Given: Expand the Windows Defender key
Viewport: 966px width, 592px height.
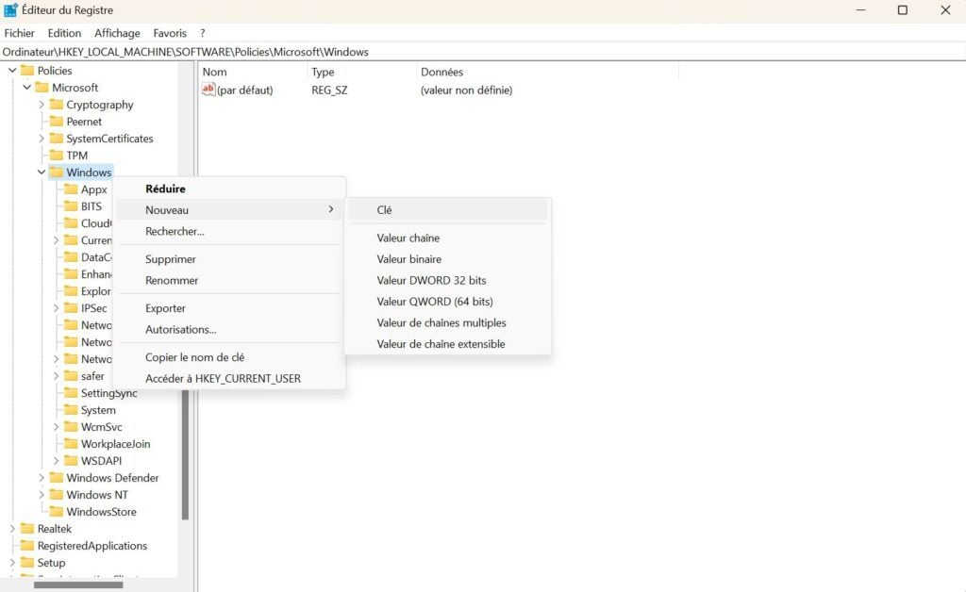Looking at the screenshot, I should (x=42, y=477).
